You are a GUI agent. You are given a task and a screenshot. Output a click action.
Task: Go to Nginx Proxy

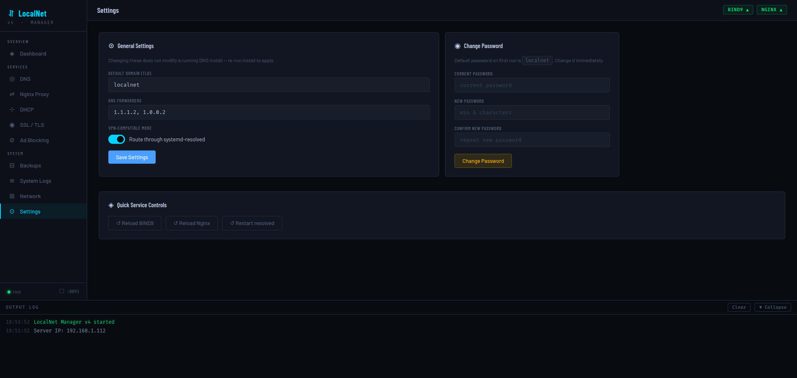coord(44,94)
